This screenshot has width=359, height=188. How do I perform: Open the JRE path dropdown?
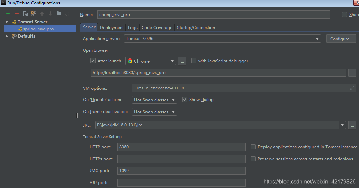342,125
